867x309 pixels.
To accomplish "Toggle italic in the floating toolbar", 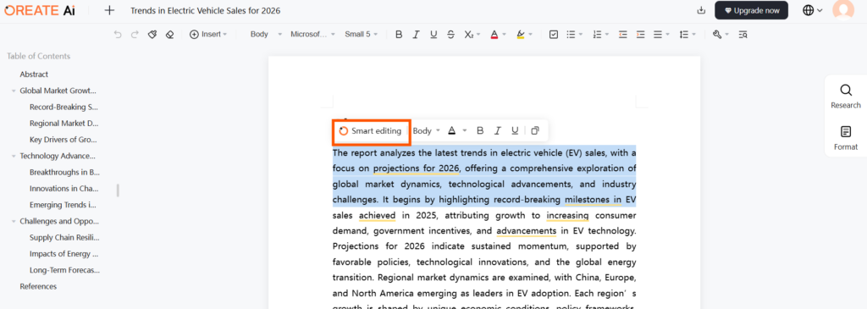I will [497, 131].
